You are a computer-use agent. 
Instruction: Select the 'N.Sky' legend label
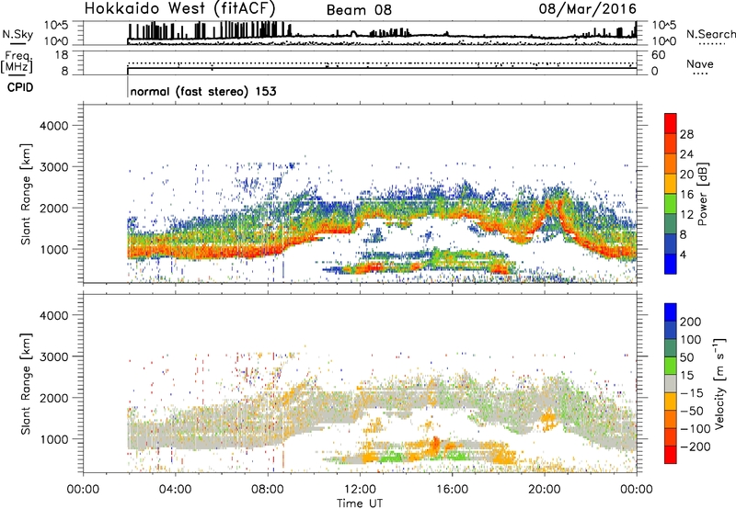click(17, 34)
